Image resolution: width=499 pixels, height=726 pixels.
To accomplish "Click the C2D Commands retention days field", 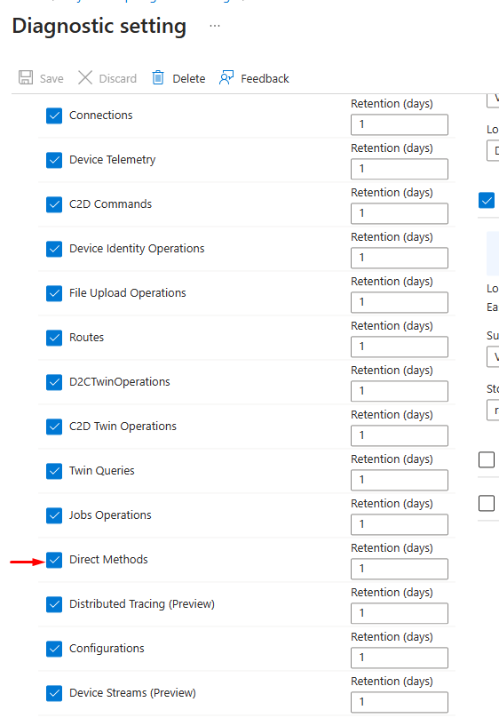I will point(400,213).
